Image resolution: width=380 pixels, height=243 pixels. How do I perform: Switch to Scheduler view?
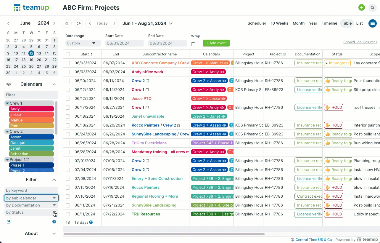[x=257, y=23]
